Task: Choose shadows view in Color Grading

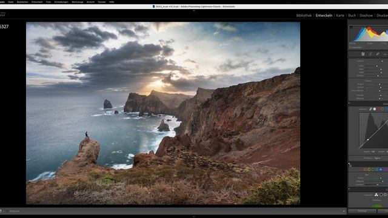Action: pyautogui.click(x=381, y=195)
